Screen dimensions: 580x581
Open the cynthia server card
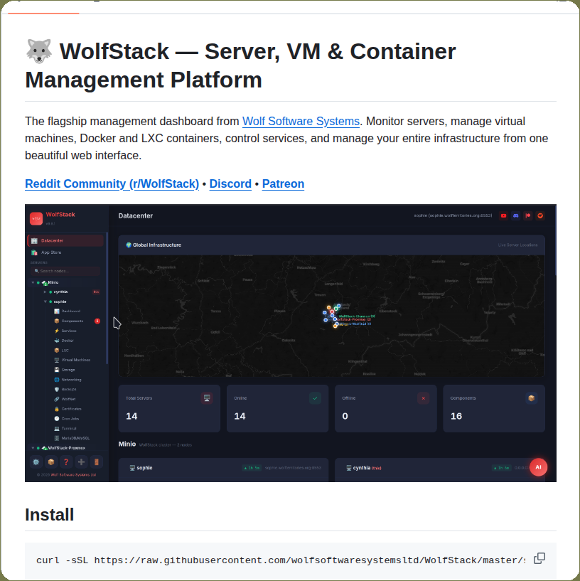pyautogui.click(x=440, y=470)
